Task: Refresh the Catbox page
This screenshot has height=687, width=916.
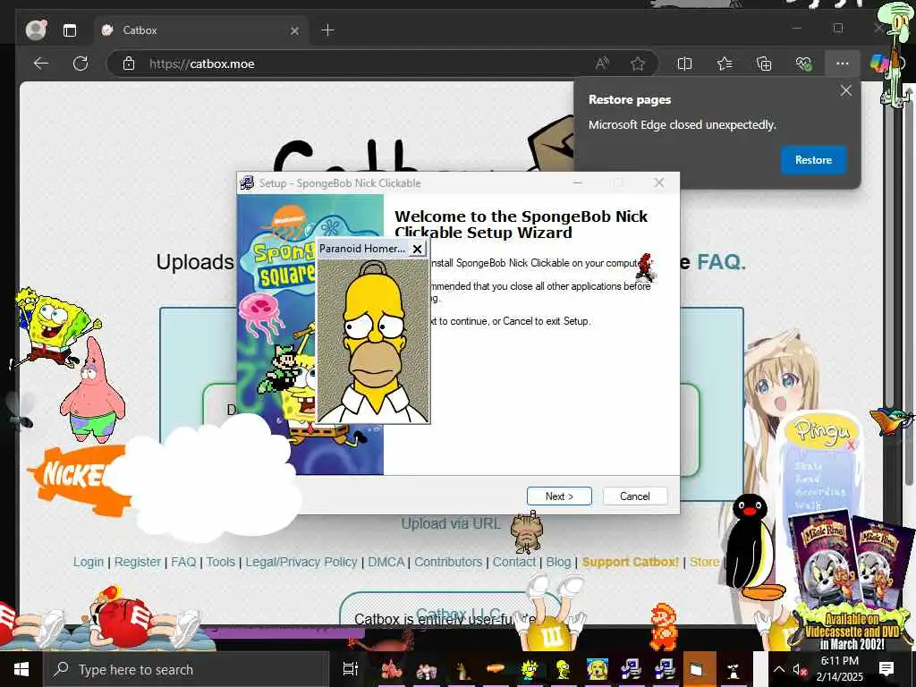Action: point(81,64)
